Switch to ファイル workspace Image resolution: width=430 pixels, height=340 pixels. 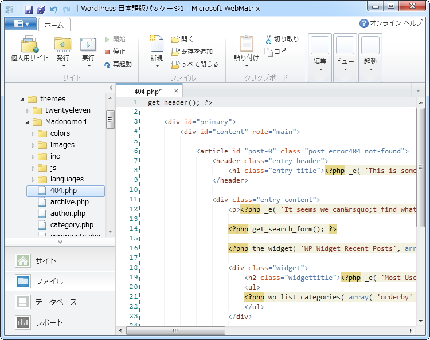tap(60, 281)
